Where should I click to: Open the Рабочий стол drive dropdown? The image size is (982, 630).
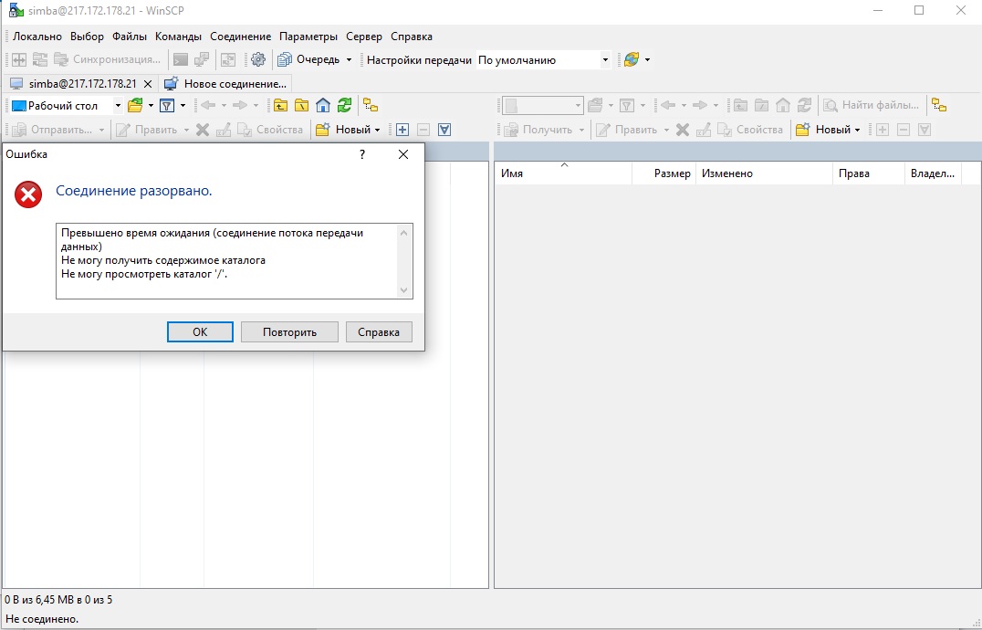click(118, 106)
